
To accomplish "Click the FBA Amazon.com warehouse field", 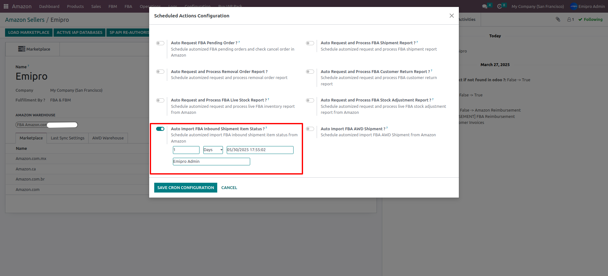I will click(x=47, y=125).
